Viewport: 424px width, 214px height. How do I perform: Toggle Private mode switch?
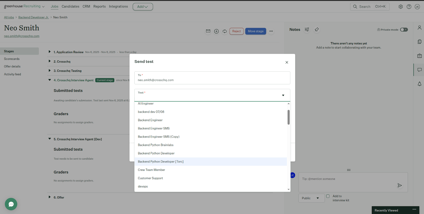[404, 30]
